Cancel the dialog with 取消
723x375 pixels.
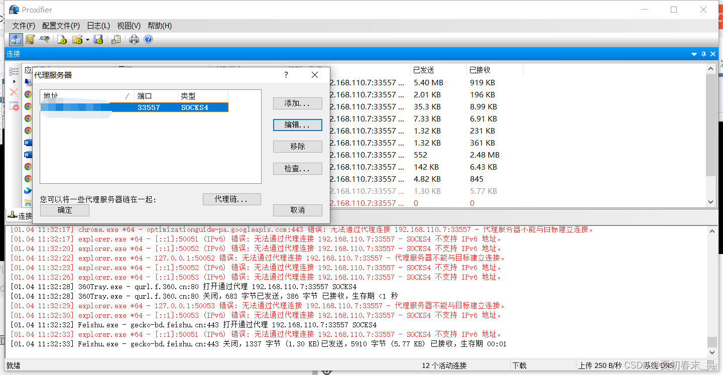298,210
